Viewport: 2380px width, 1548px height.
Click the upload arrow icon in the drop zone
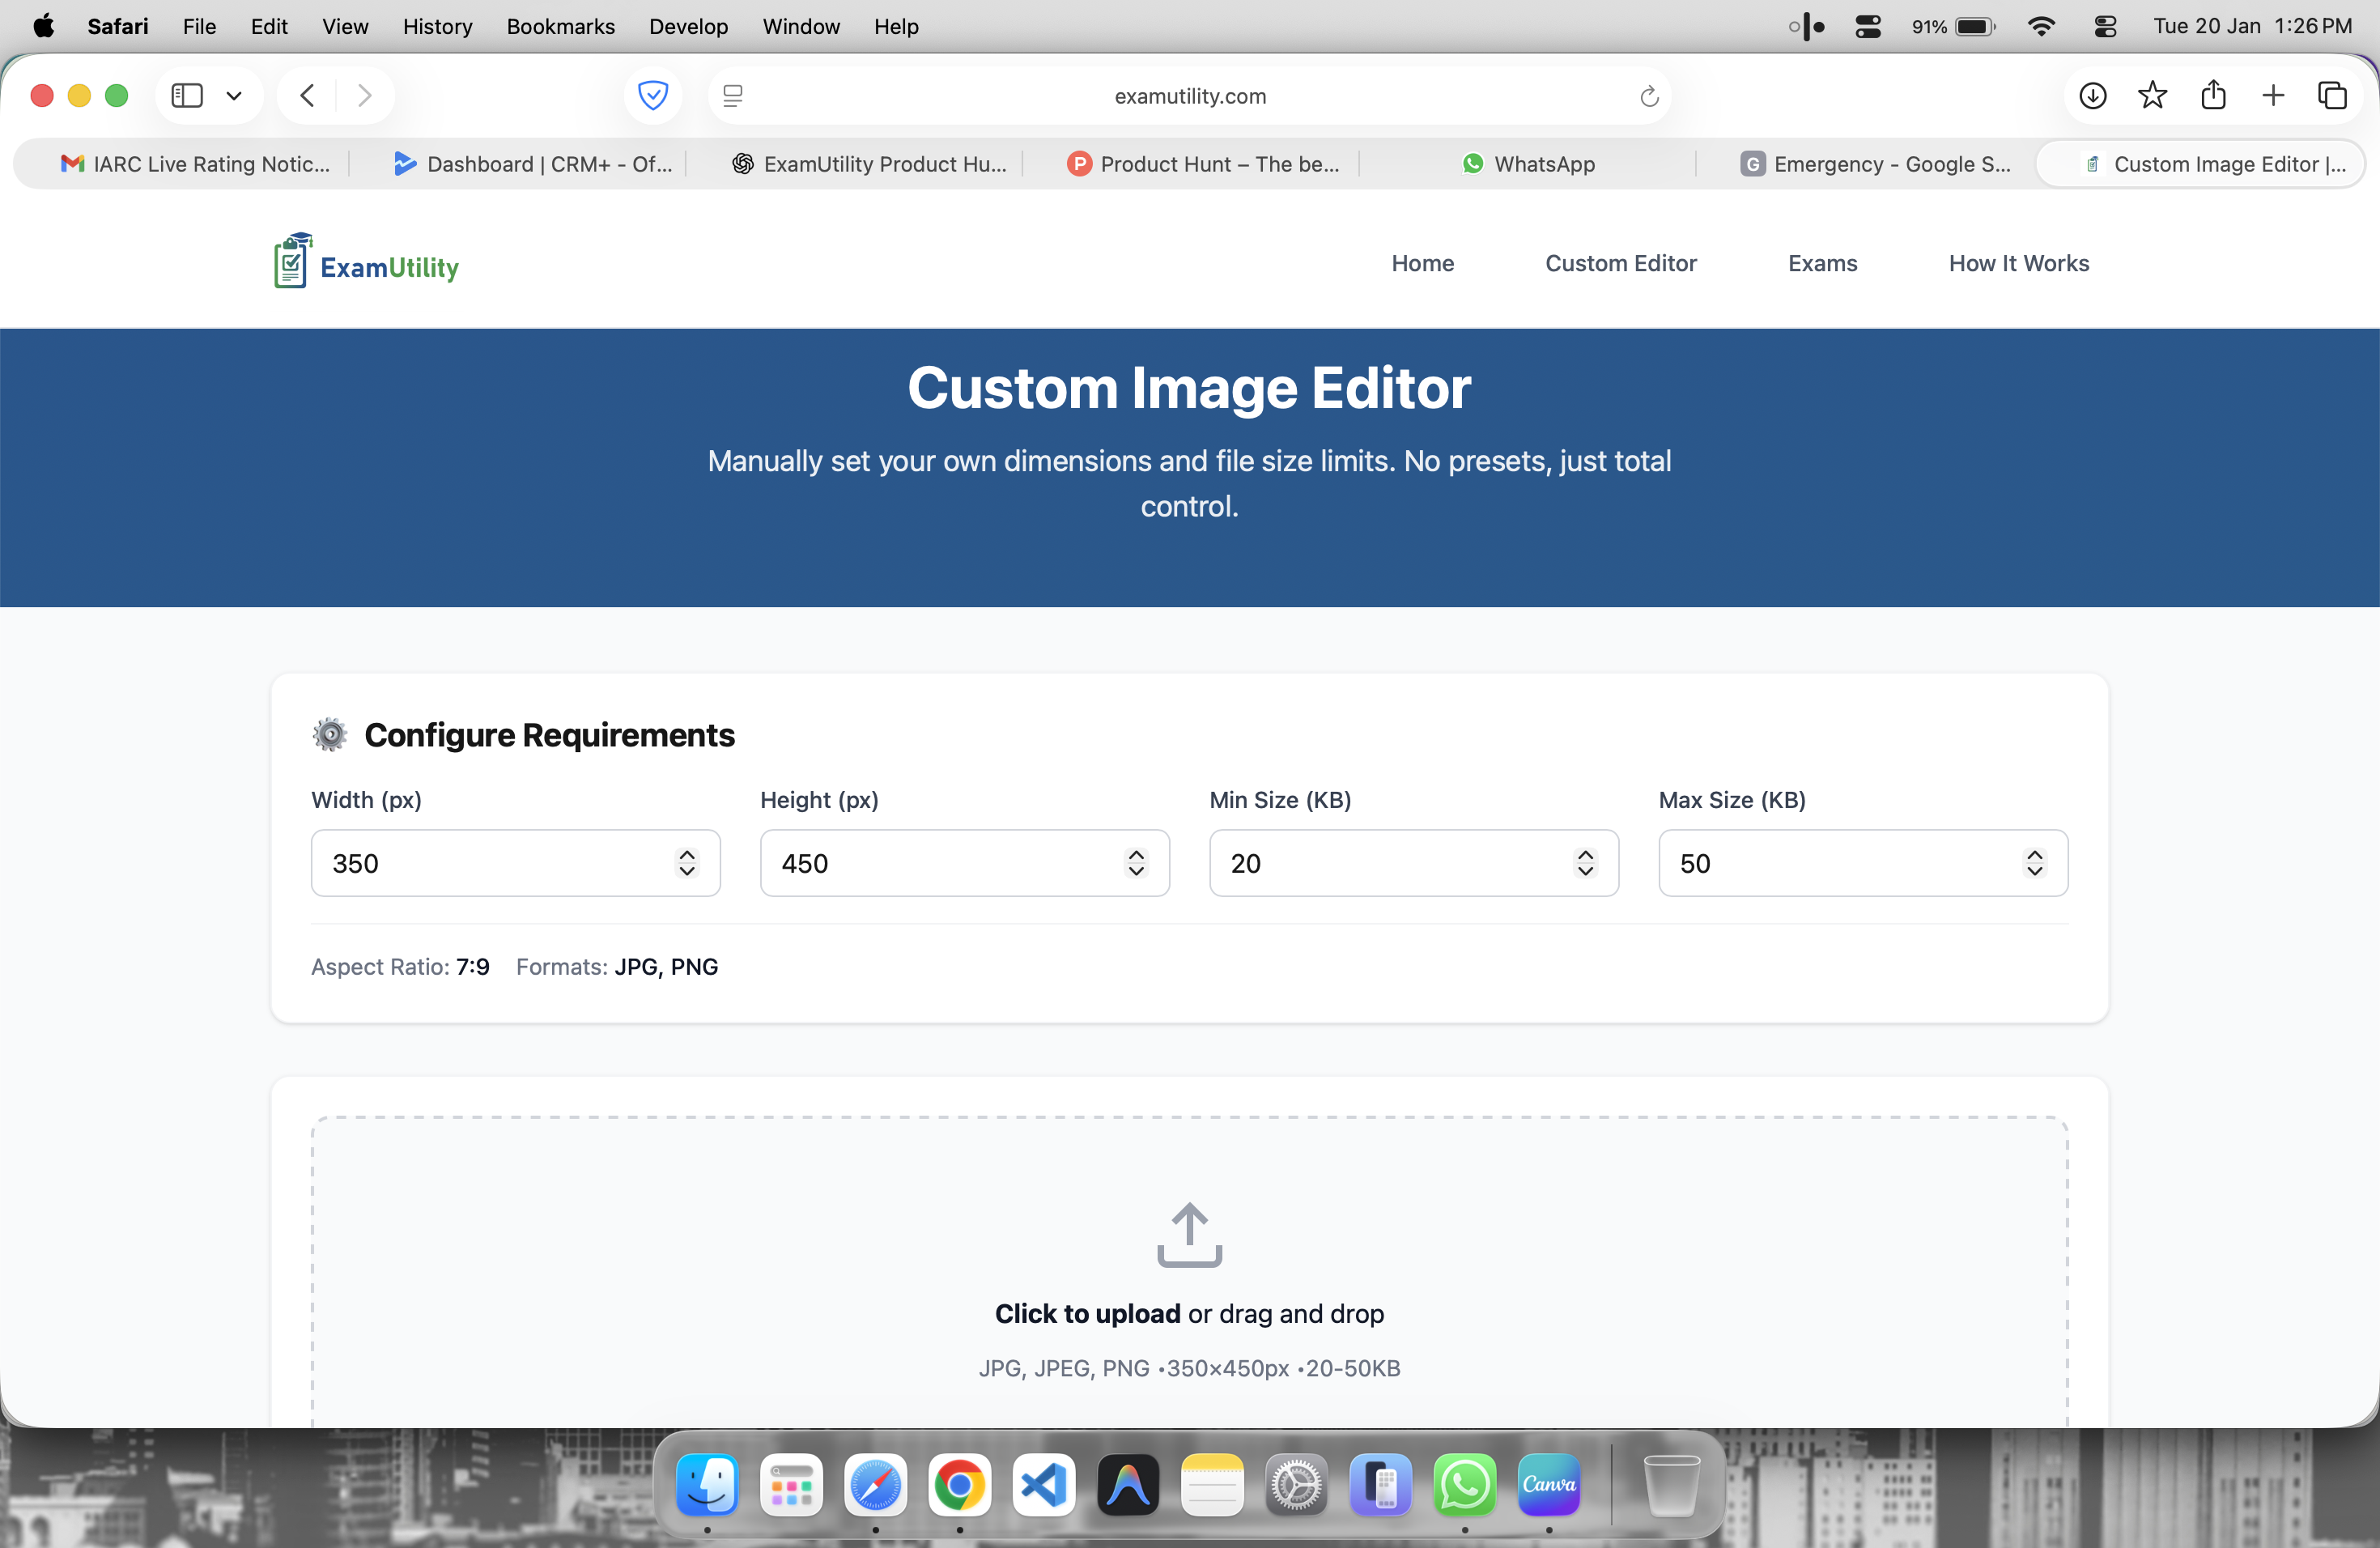[1188, 1235]
